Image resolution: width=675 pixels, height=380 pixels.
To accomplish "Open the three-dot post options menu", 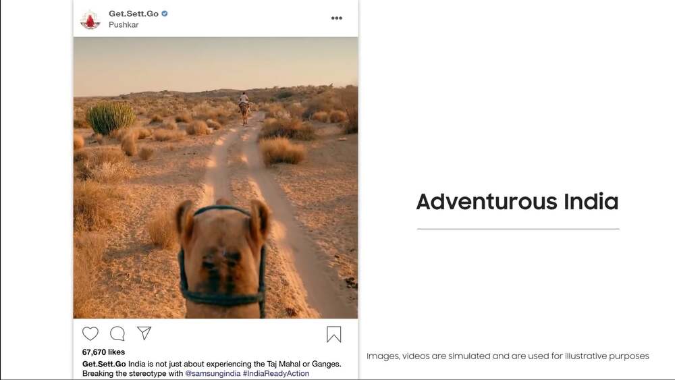I will point(337,18).
